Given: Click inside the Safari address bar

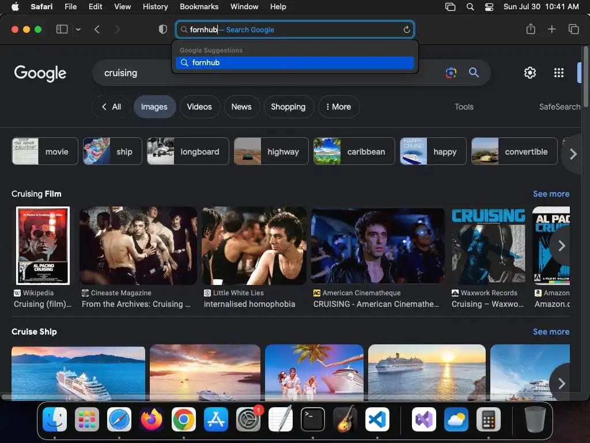Looking at the screenshot, I should 295,29.
